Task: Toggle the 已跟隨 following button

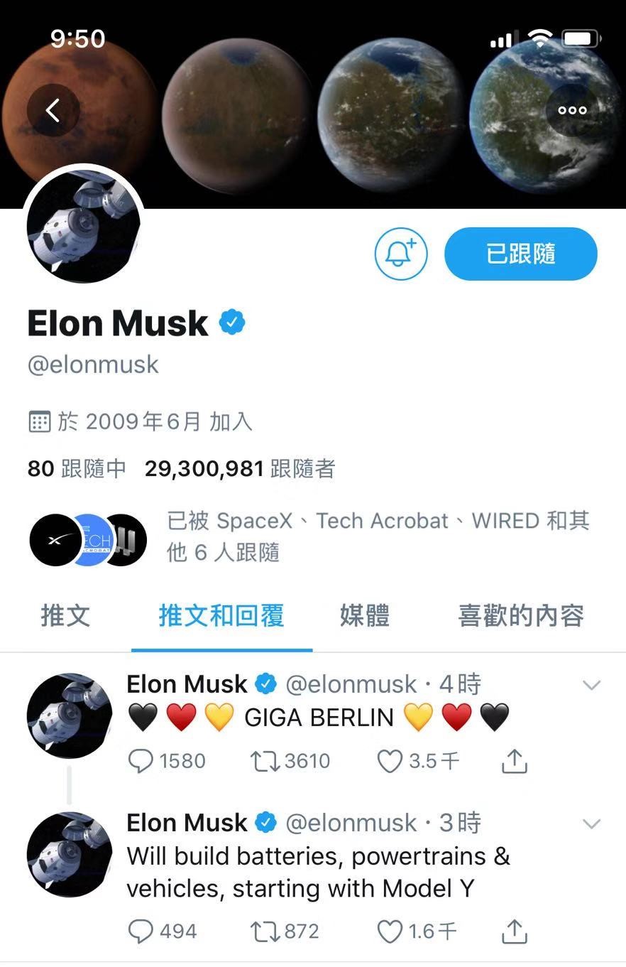Action: pyautogui.click(x=521, y=254)
